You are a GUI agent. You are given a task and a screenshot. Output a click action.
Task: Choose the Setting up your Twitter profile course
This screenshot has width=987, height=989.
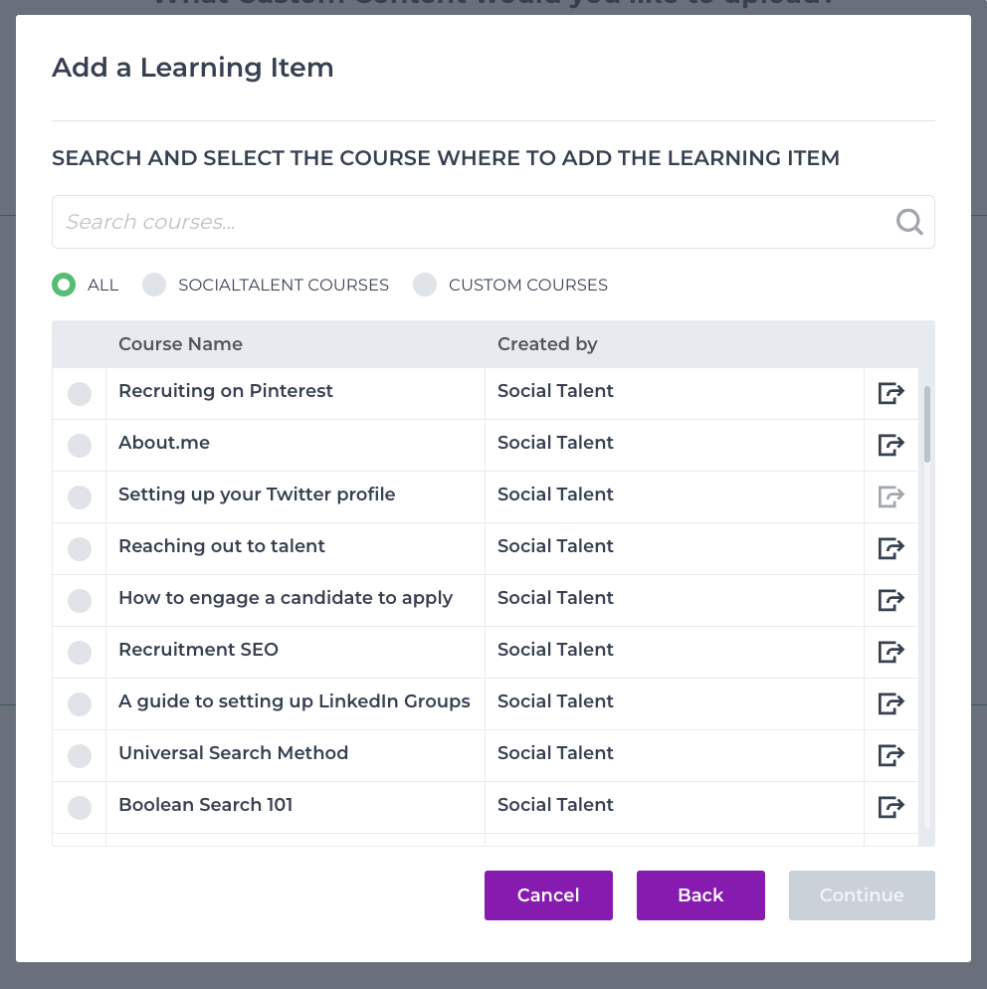(80, 497)
